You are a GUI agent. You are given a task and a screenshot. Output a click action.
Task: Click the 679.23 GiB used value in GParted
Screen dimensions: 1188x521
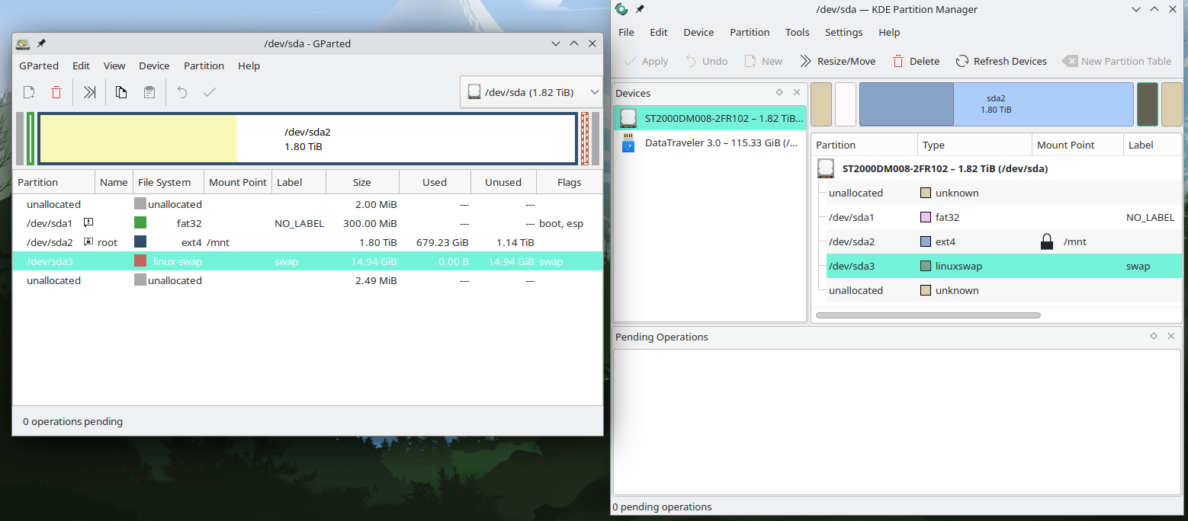pos(442,242)
